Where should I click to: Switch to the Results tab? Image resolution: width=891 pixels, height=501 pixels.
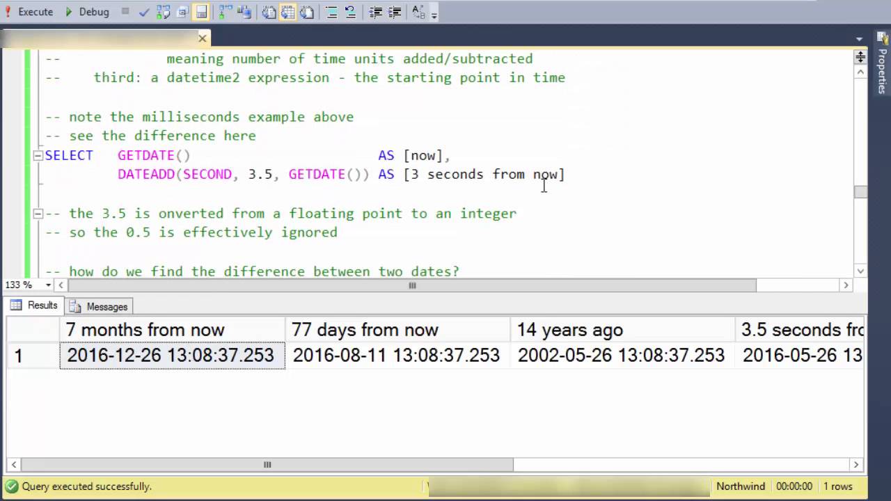33,305
